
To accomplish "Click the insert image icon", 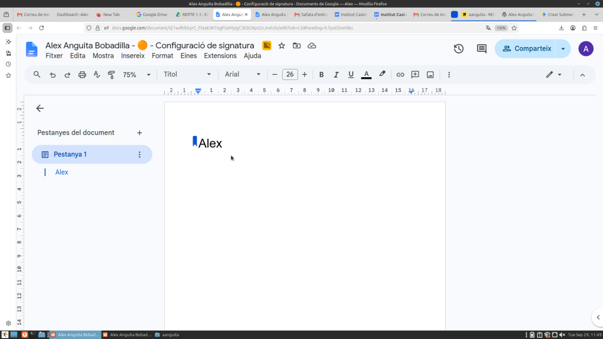I will tap(430, 75).
